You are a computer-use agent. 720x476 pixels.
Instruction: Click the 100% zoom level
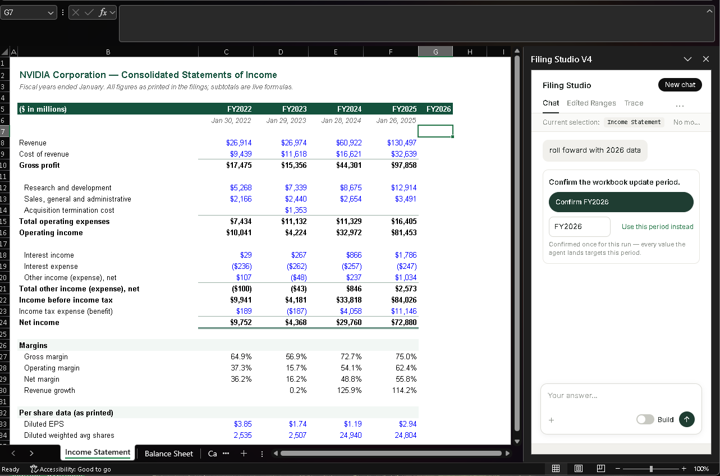pyautogui.click(x=701, y=469)
